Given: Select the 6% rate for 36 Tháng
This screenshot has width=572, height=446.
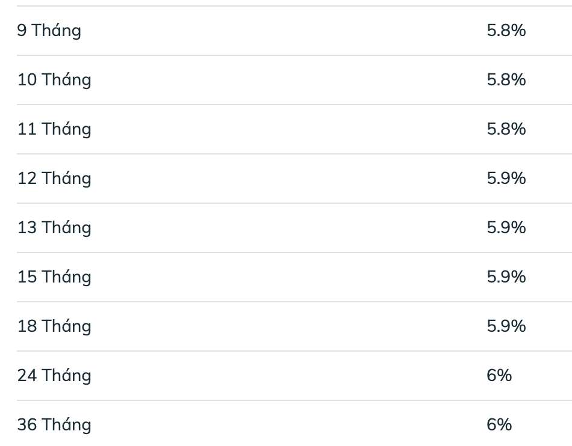Looking at the screenshot, I should click(499, 425).
